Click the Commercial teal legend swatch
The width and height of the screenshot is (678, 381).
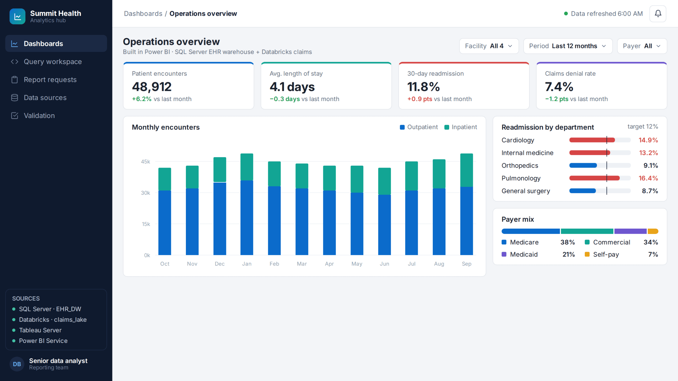[587, 242]
